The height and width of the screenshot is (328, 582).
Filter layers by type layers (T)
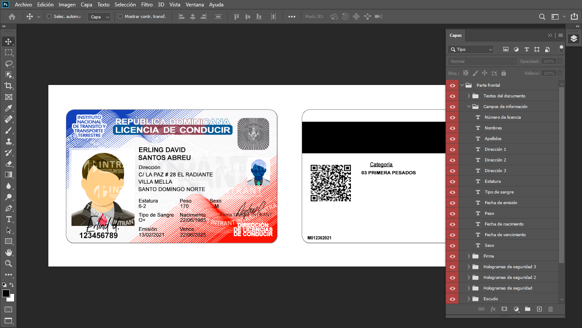point(526,50)
